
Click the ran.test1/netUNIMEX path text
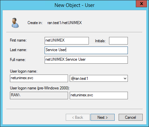point(64,23)
